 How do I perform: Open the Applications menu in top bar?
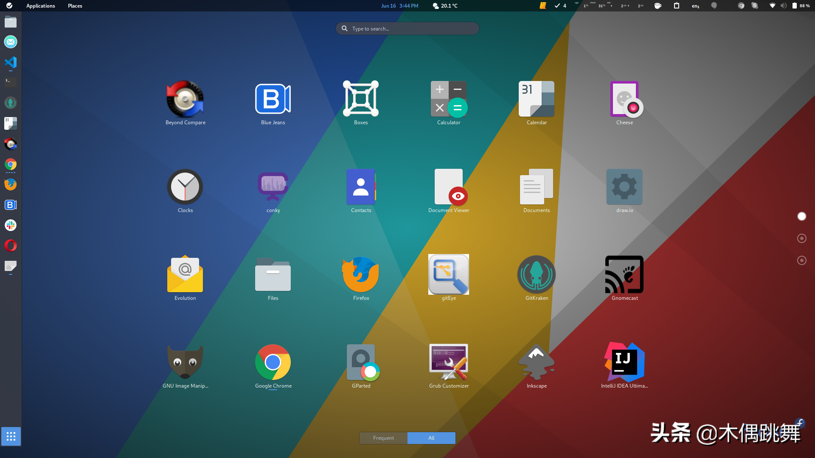tap(40, 6)
